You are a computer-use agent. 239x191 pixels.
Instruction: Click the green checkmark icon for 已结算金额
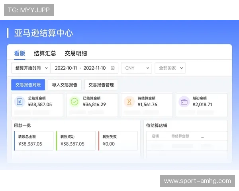[x=74, y=101]
